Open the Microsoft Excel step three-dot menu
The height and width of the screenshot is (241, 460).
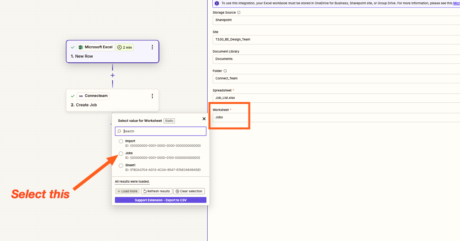coord(152,47)
